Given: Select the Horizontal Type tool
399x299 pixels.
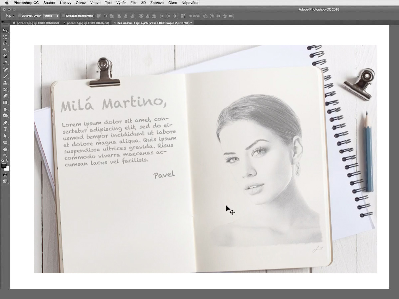Looking at the screenshot, I should (5, 129).
